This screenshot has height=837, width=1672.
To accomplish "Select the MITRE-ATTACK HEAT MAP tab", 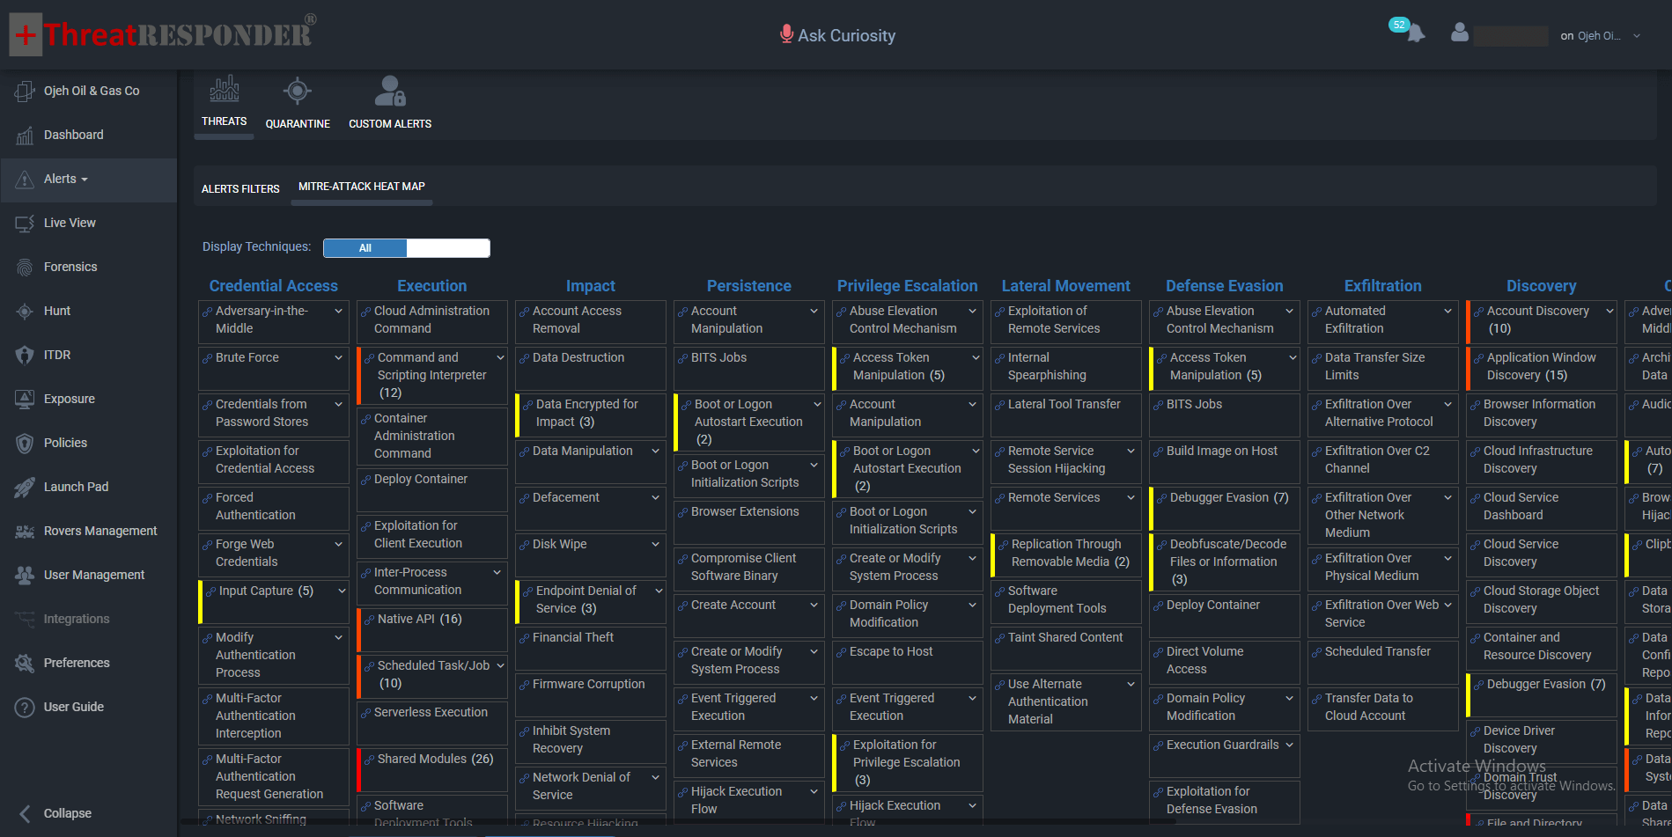I will (x=361, y=187).
